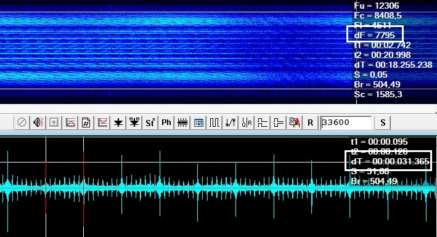This screenshot has height=237, width=437.
Task: Open the Ph phase tool
Action: (x=166, y=123)
